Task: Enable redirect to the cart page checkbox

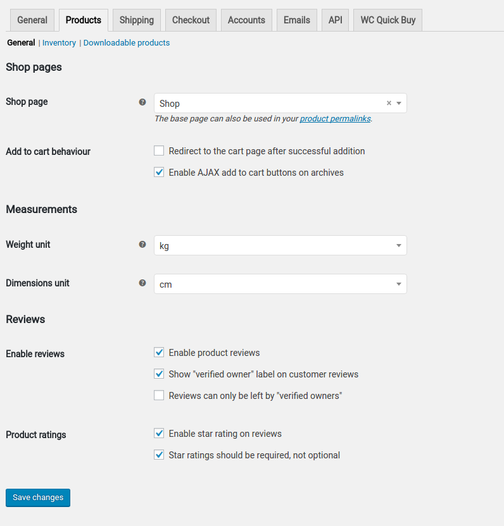Action: pyautogui.click(x=159, y=151)
